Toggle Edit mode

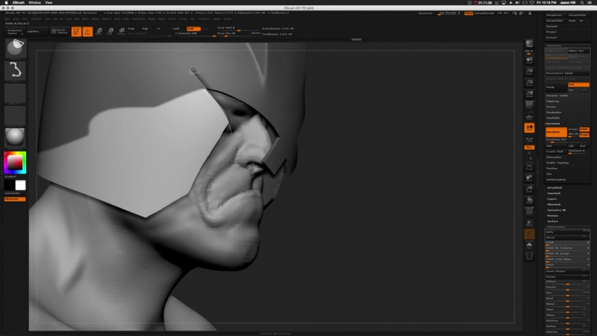click(x=76, y=31)
